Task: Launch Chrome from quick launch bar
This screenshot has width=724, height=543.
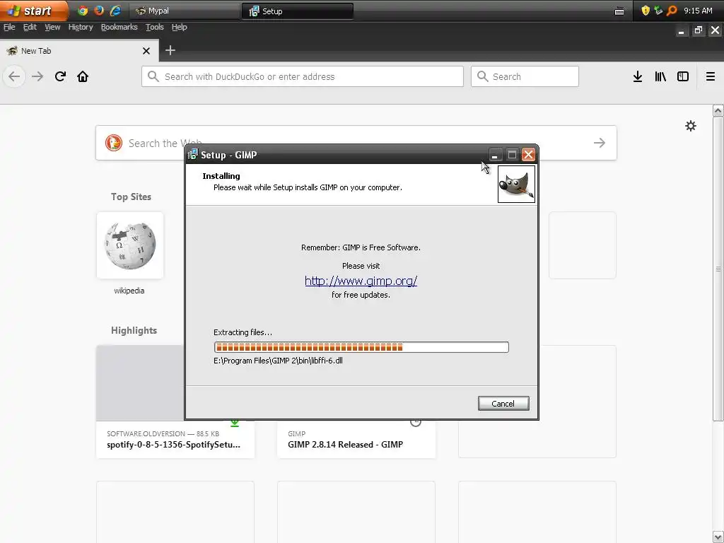Action: pyautogui.click(x=83, y=10)
